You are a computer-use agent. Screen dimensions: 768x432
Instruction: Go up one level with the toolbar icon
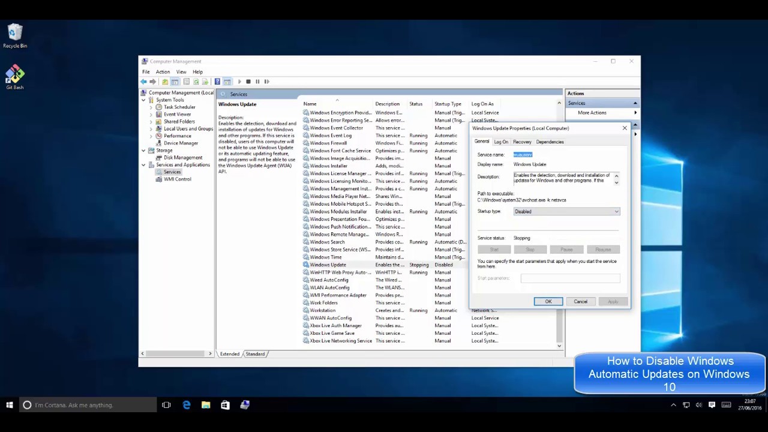point(165,82)
